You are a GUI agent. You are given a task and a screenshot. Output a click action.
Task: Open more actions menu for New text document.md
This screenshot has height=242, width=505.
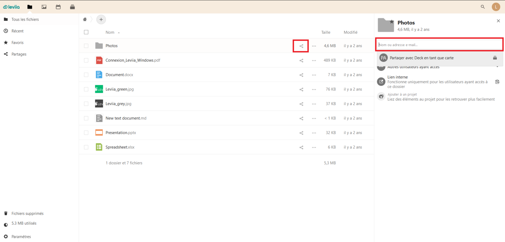pyautogui.click(x=314, y=119)
